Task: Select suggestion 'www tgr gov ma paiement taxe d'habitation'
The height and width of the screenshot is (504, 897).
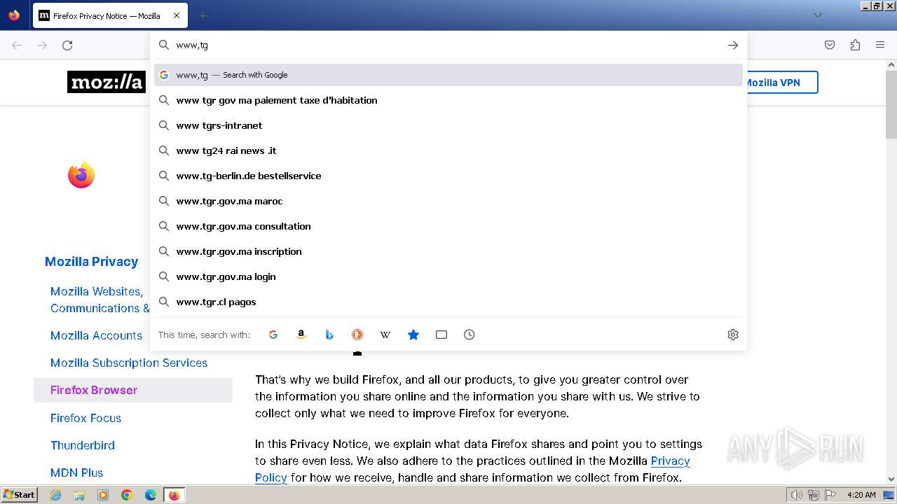Action: coord(448,100)
